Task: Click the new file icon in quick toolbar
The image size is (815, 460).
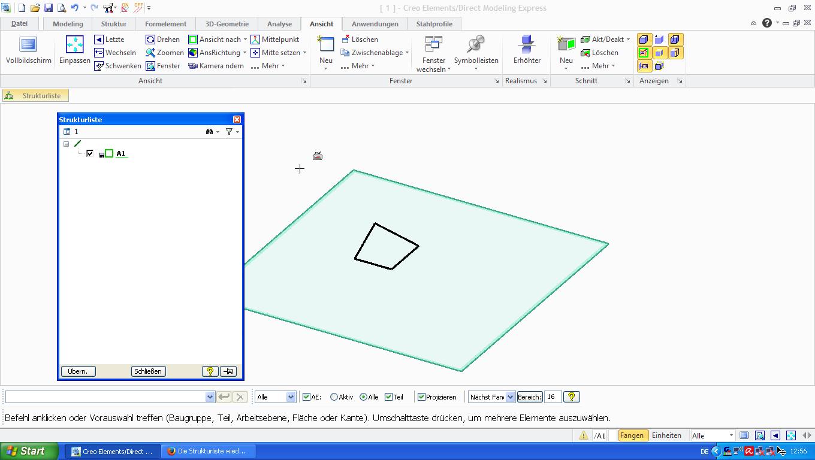Action: point(22,8)
